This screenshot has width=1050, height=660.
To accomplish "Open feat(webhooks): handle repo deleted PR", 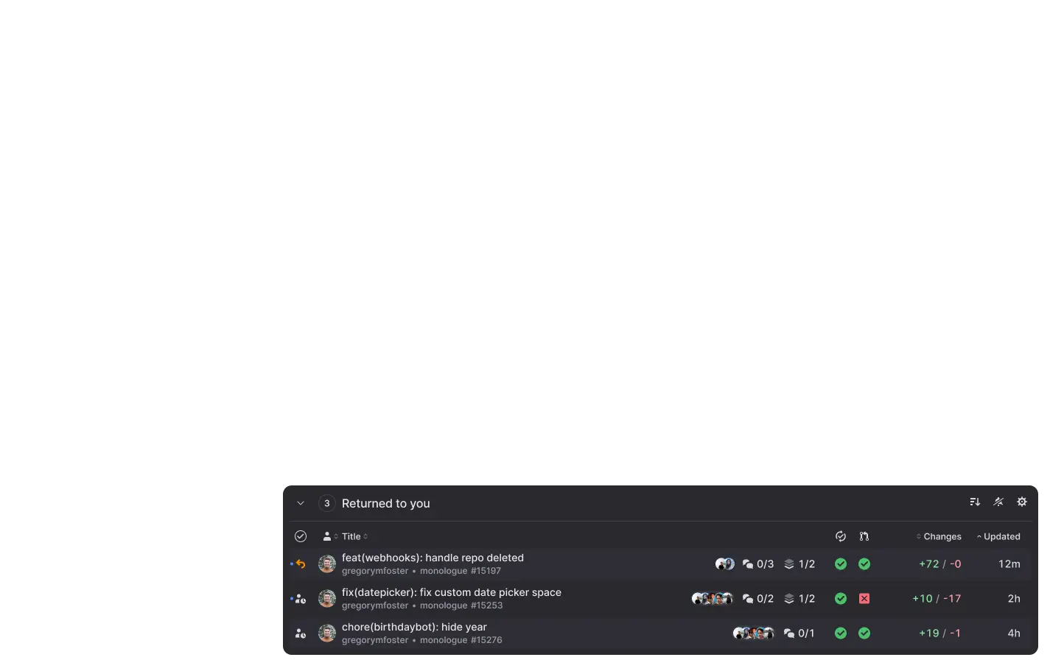I will 433,558.
